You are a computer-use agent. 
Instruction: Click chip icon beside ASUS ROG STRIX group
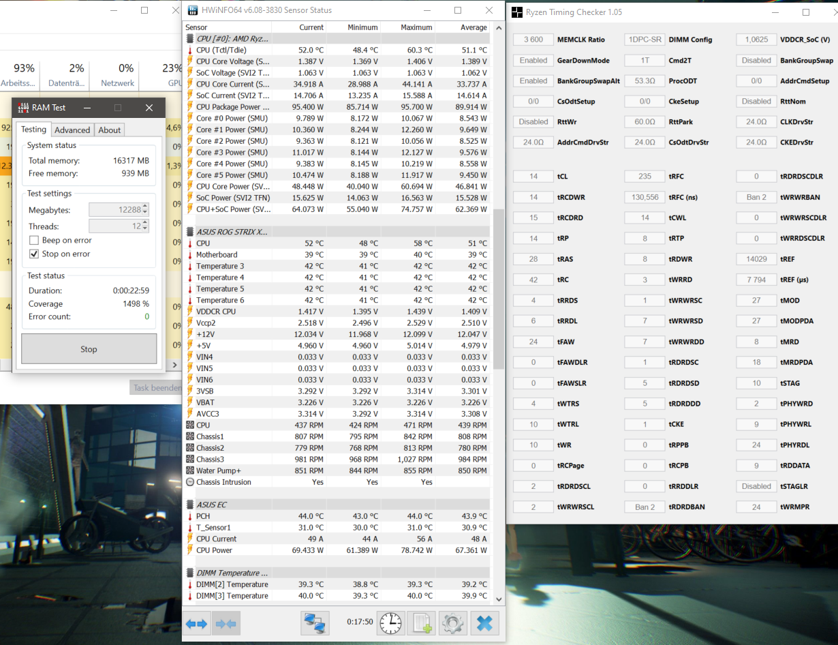point(190,232)
